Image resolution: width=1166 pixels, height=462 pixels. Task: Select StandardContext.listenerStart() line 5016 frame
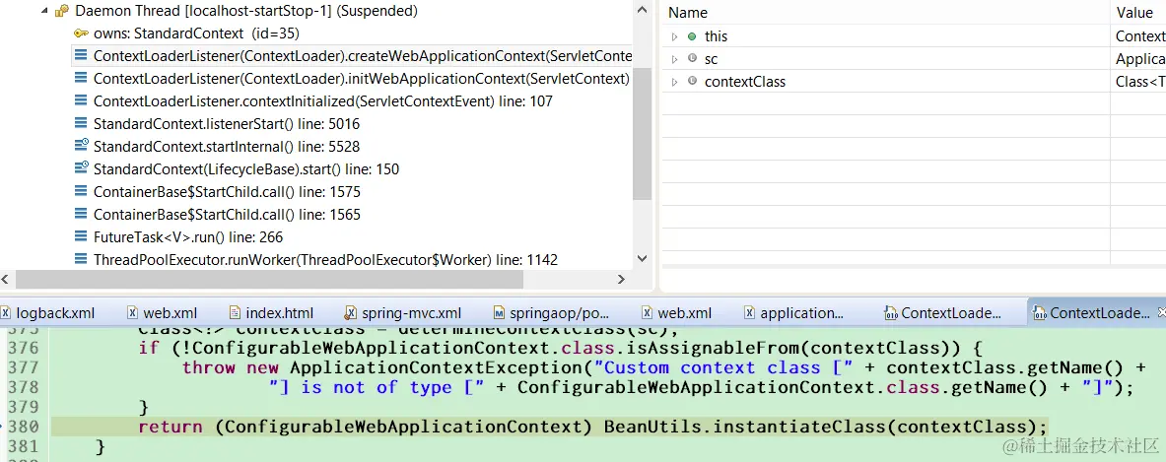[x=227, y=124]
